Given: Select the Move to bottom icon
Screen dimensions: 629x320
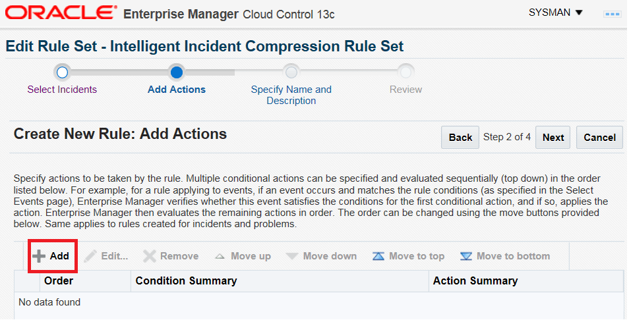Looking at the screenshot, I should click(x=466, y=256).
